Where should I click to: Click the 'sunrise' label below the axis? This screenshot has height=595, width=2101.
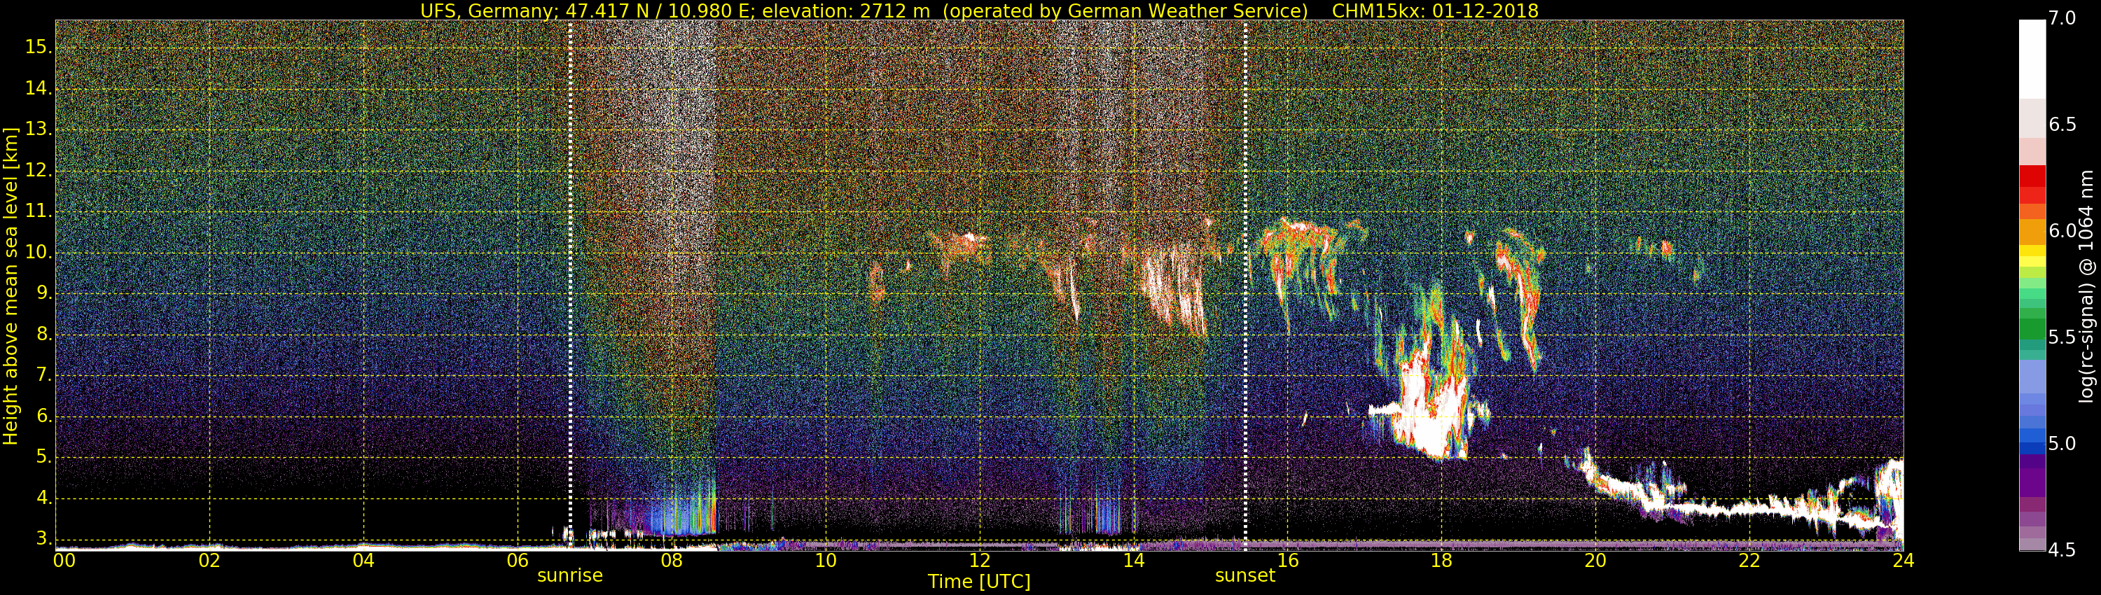tap(570, 575)
